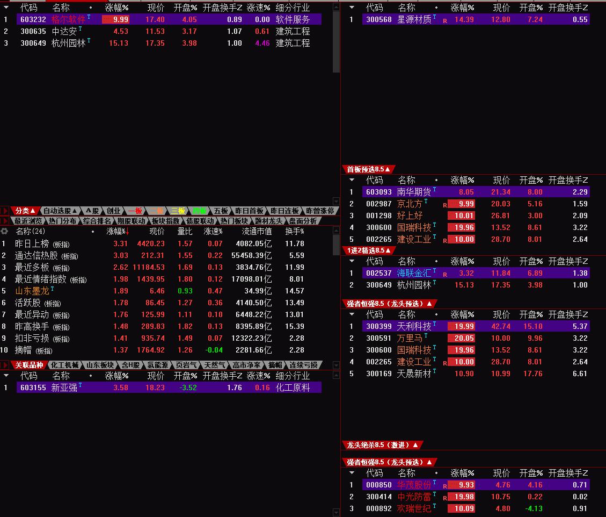Select the 一板 tab
This screenshot has height=517, width=606.
click(135, 211)
